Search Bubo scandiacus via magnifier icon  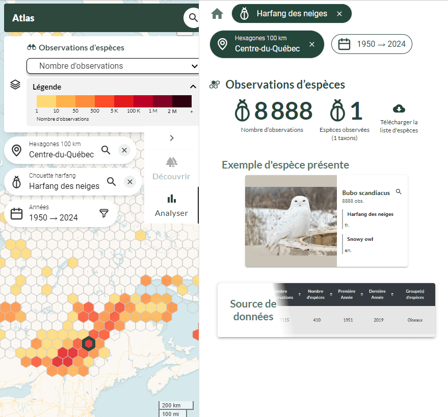point(399,191)
